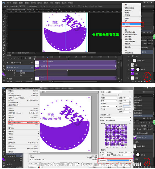Toggle the 透明度 checkbox in Save for Web

[x=101, y=103]
